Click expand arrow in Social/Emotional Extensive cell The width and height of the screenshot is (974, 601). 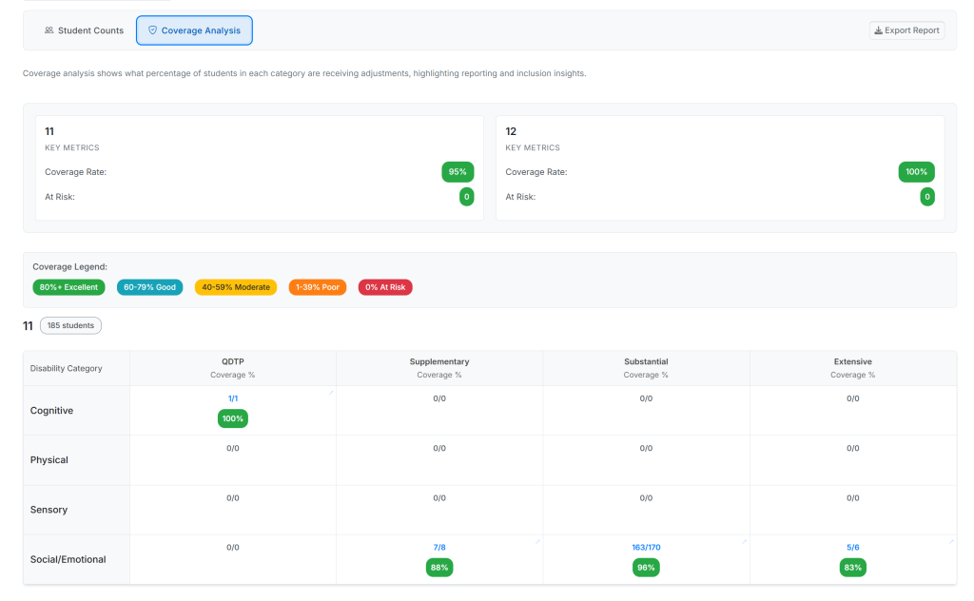(x=951, y=542)
